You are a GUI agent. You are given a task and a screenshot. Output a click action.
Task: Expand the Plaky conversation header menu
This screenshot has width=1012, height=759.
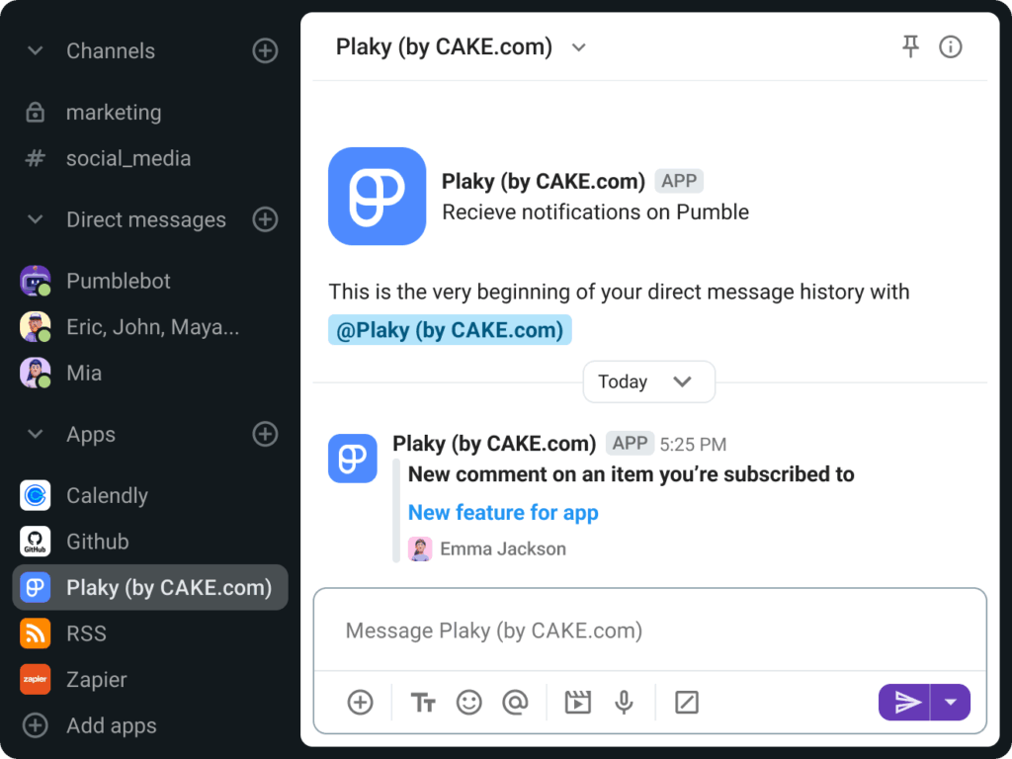point(579,47)
